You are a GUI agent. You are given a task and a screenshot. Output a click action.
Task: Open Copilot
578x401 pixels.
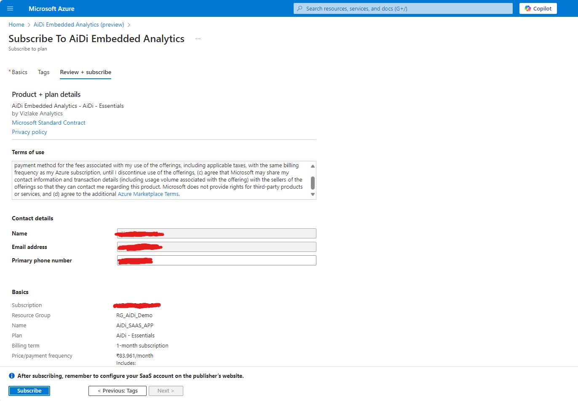click(538, 8)
